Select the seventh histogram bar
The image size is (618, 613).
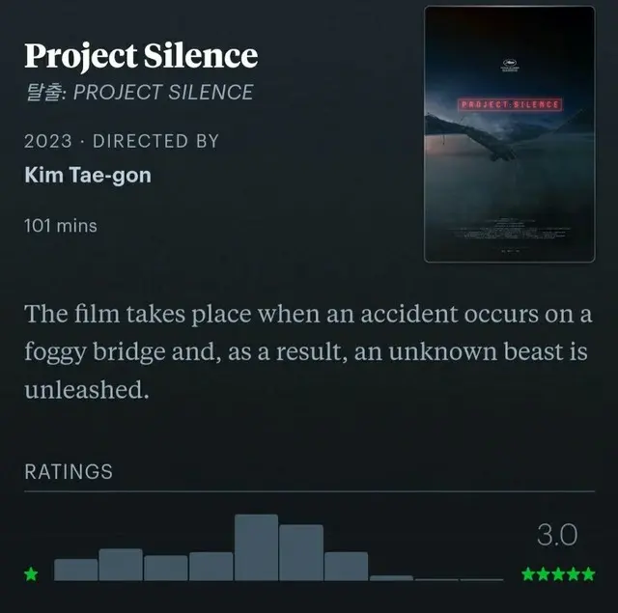[347, 566]
